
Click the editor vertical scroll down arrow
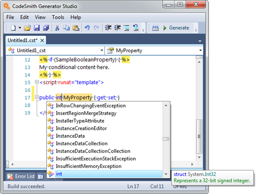tap(199, 157)
